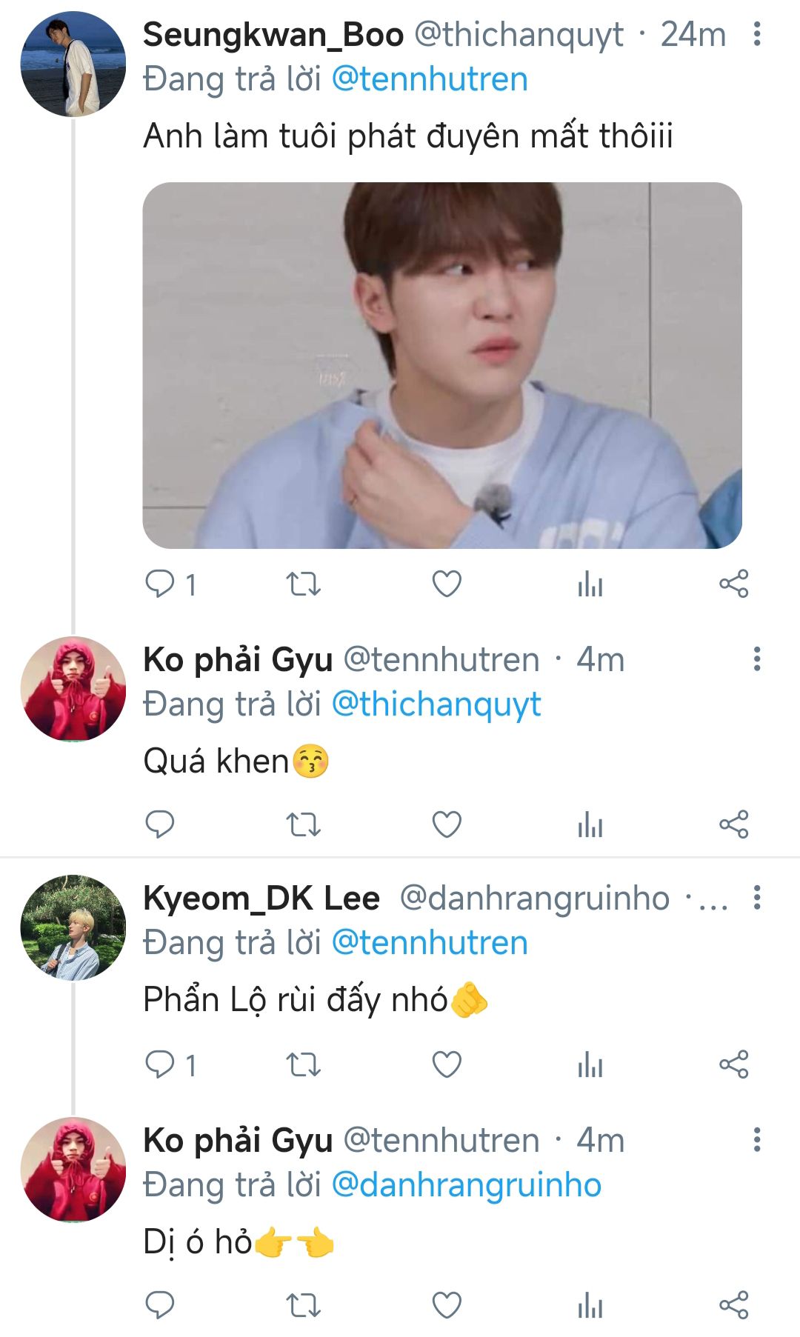Share the "Quá khen" tweet

pos(733,824)
